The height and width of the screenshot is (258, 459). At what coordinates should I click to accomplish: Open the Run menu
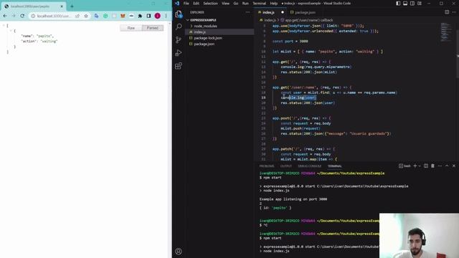point(245,3)
